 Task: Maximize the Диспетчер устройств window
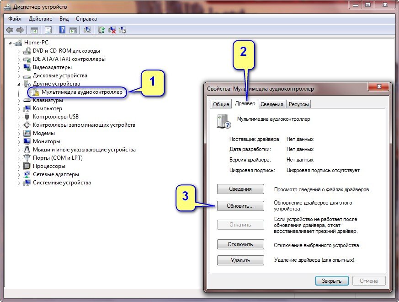[x=368, y=5]
